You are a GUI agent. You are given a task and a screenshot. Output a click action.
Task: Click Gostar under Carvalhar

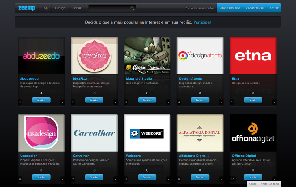94,177
